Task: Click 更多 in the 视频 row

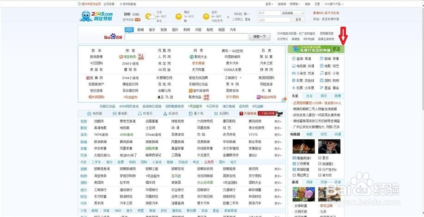Action: [x=278, y=122]
